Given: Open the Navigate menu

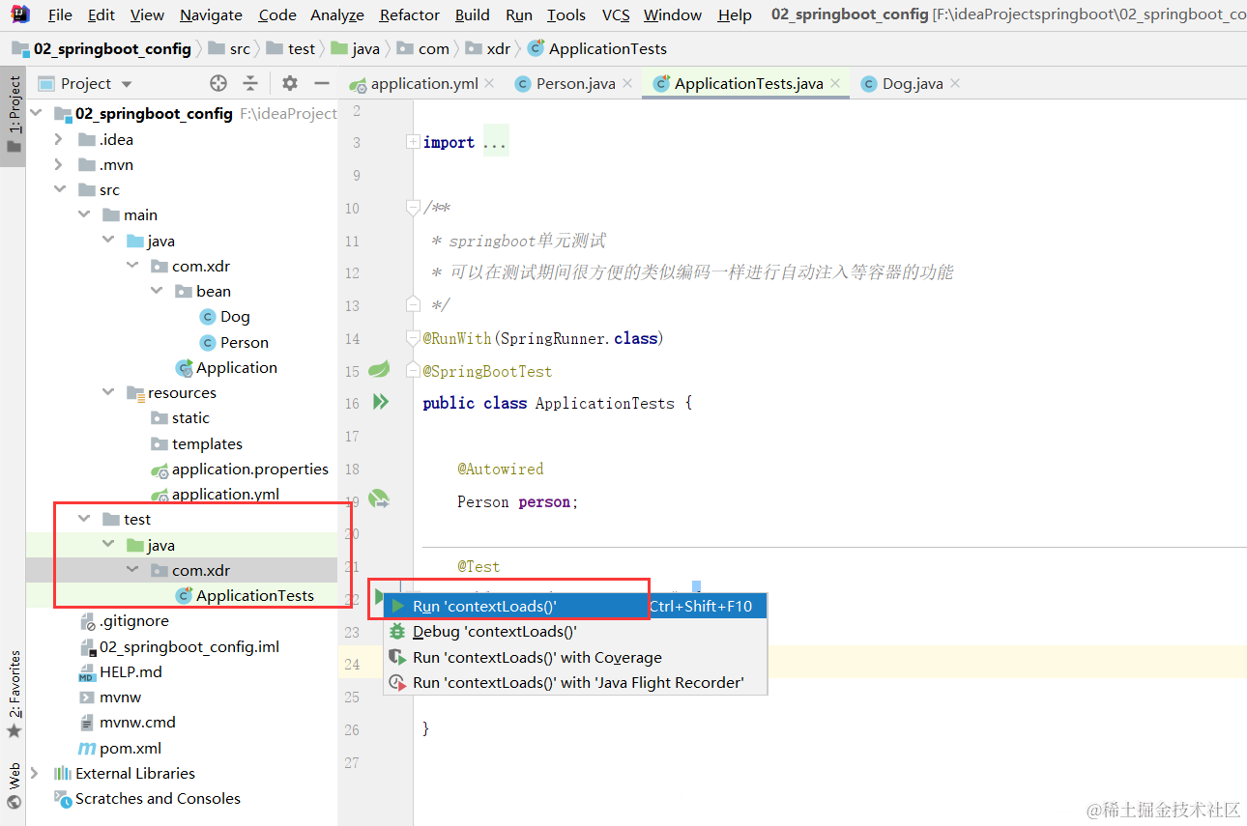Looking at the screenshot, I should (x=212, y=14).
